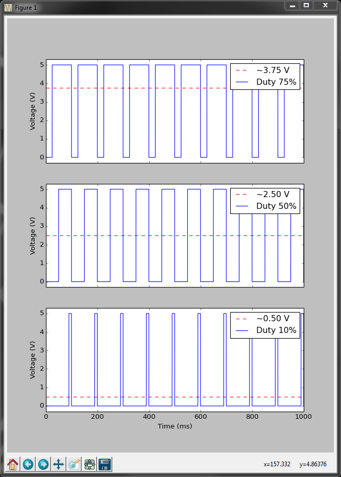Screen dimensions: 341x477
Task: Click the Figure 1 title bar icon
Action: pyautogui.click(x=8, y=8)
